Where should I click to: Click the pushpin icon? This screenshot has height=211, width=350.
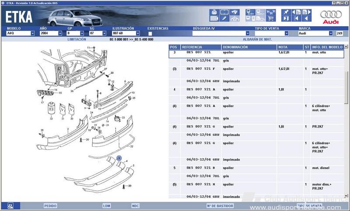[x=286, y=12]
